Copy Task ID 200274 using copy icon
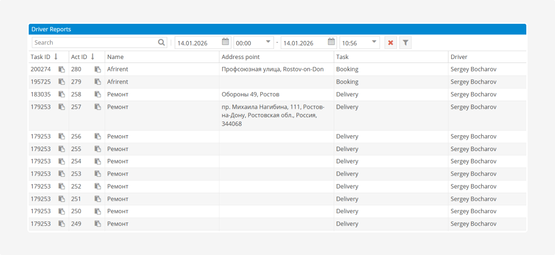The width and height of the screenshot is (555, 255). pyautogui.click(x=62, y=69)
